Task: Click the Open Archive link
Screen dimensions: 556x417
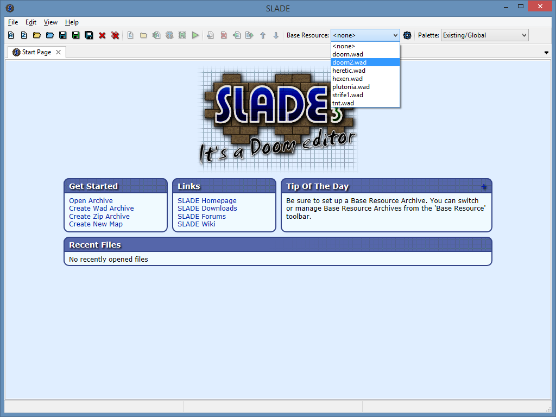Action: (91, 201)
